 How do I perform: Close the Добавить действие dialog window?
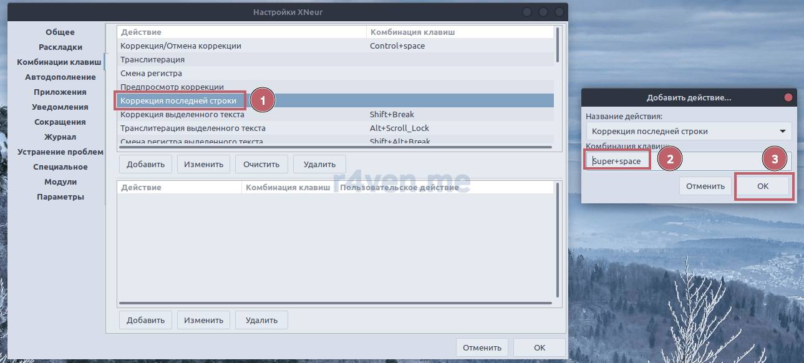(x=788, y=97)
